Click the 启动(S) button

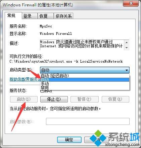click(x=24, y=99)
